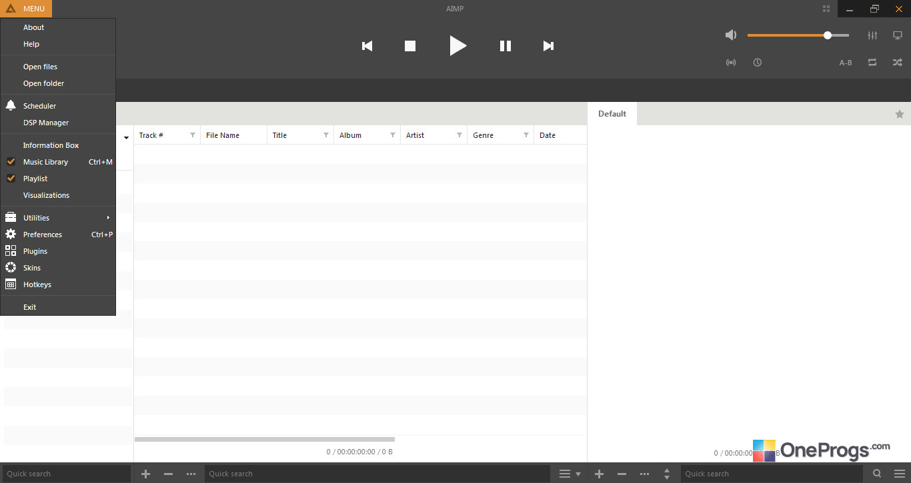The width and height of the screenshot is (911, 483).
Task: Focus the middle Quick search field
Action: point(377,474)
